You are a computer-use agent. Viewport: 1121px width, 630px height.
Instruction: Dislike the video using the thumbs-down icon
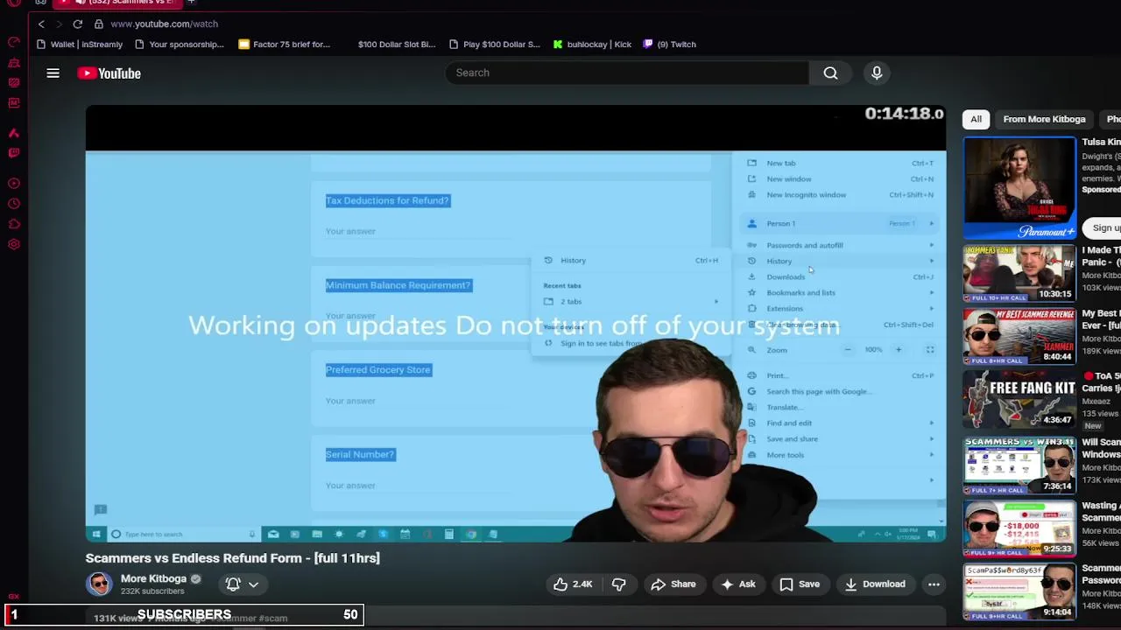[618, 584]
